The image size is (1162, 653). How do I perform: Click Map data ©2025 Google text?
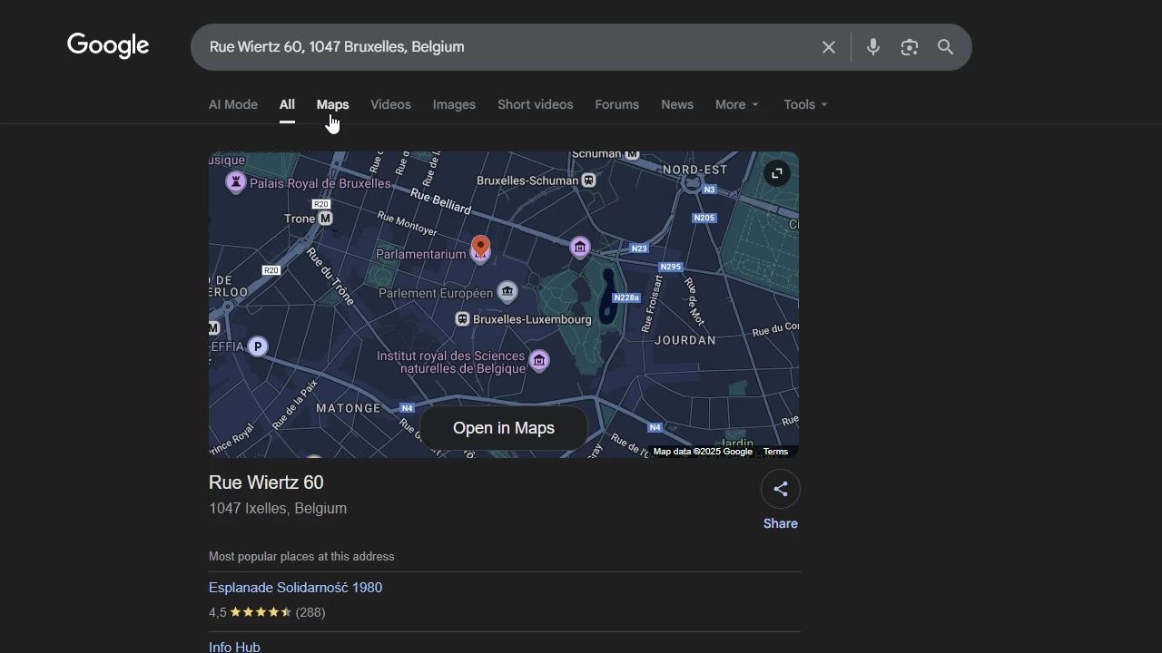pos(703,452)
